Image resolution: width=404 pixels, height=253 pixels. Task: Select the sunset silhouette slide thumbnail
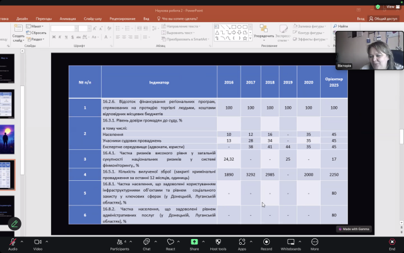pyautogui.click(x=7, y=139)
